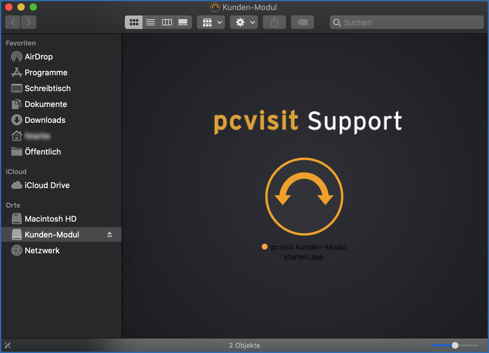Switch to icon view mode
This screenshot has height=353, width=489.
pyautogui.click(x=134, y=22)
